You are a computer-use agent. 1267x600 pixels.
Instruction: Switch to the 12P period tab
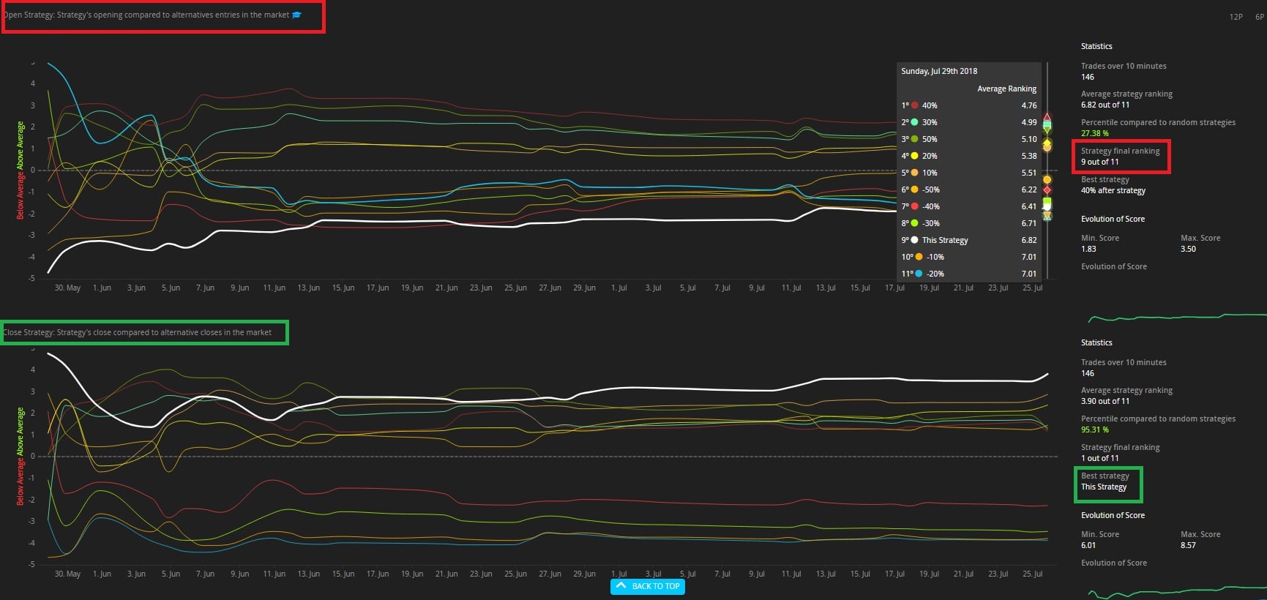click(1236, 17)
